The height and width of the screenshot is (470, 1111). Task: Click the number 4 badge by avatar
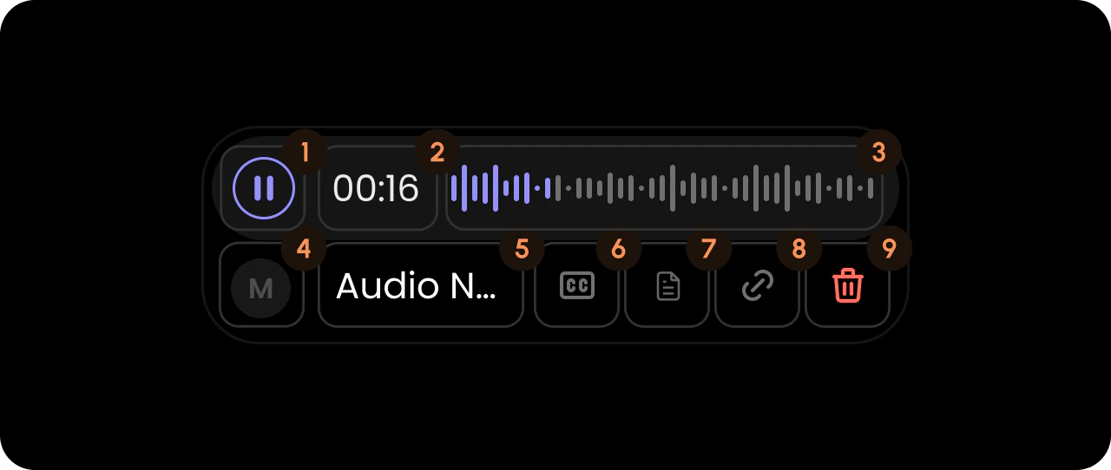click(x=304, y=249)
